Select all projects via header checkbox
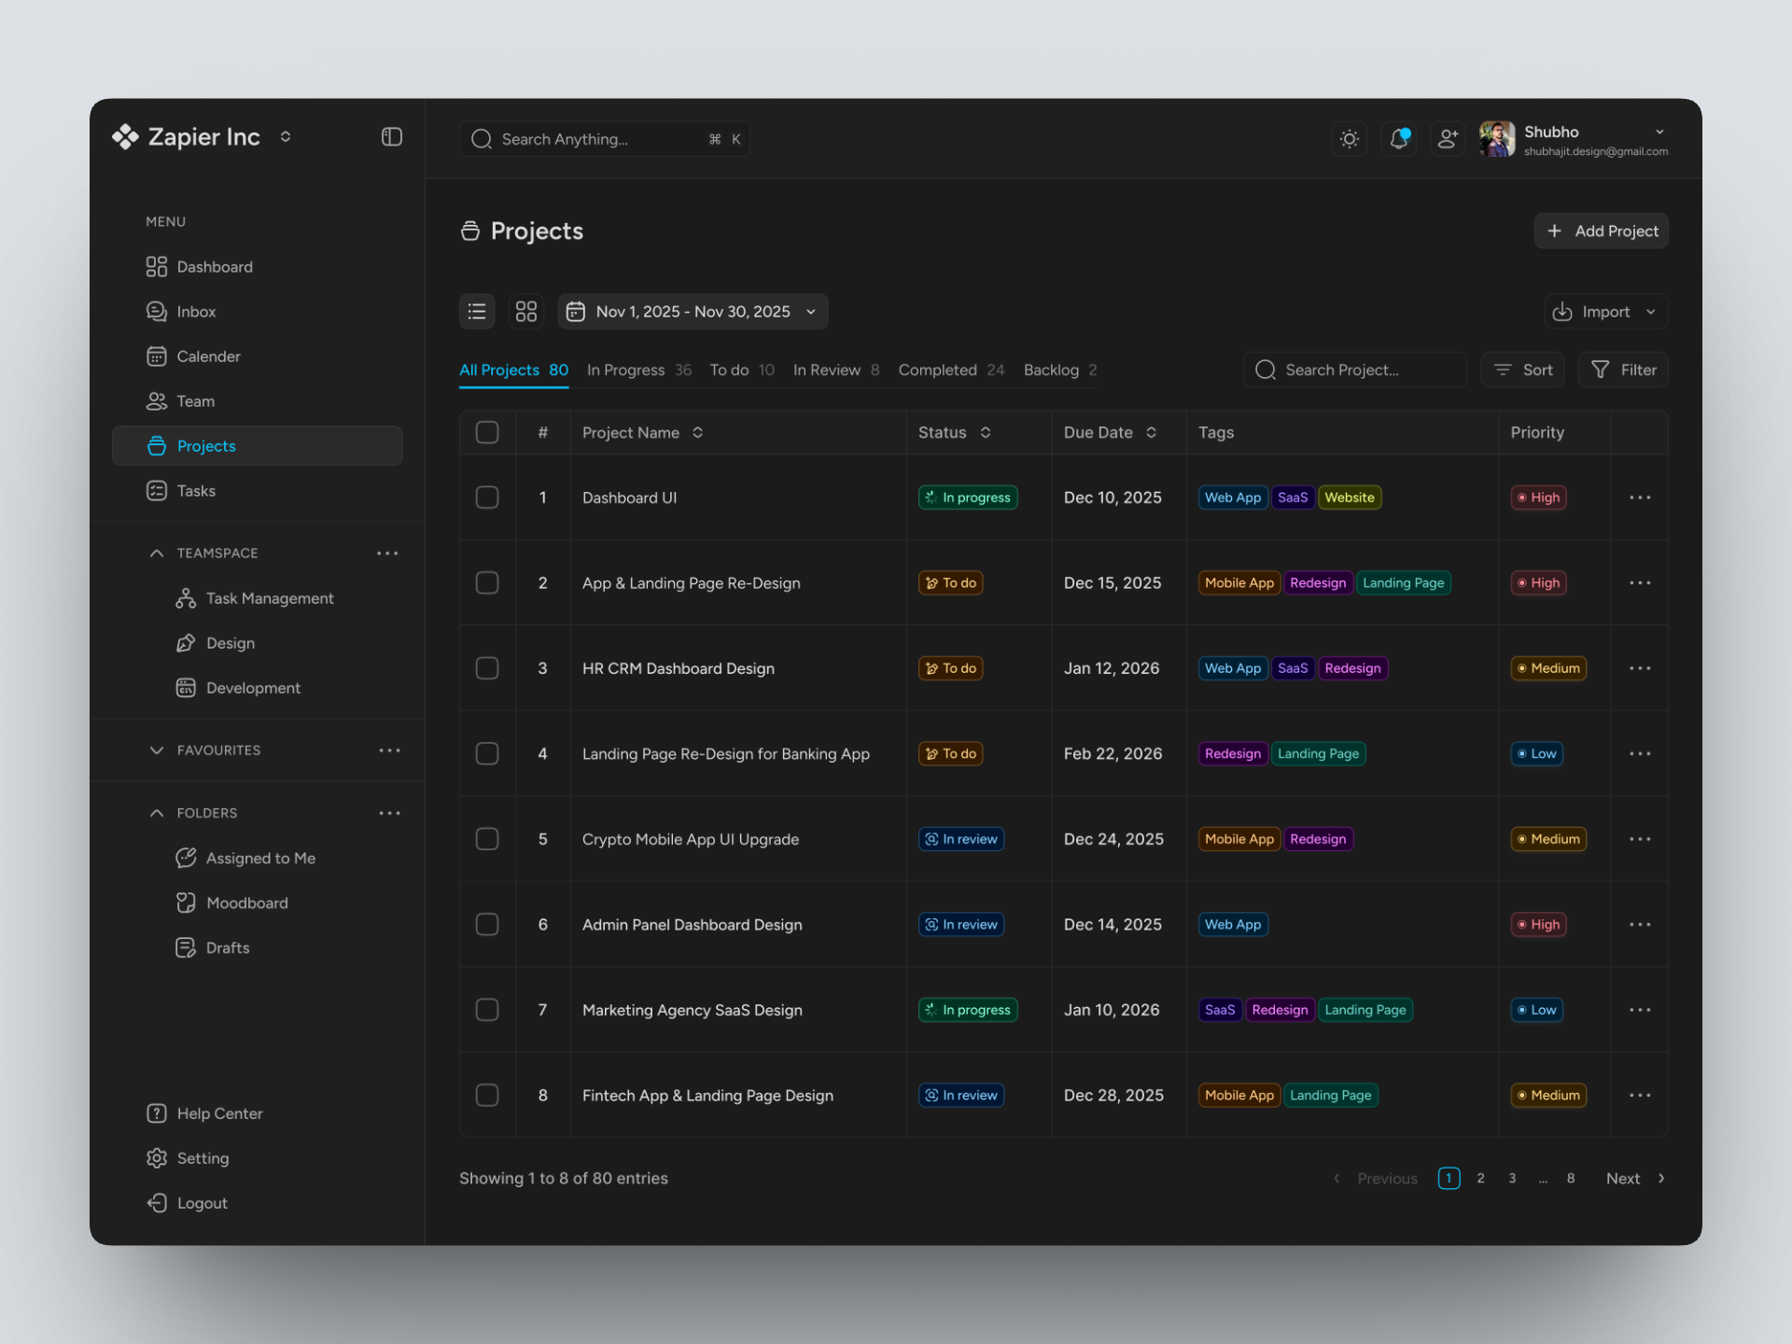The width and height of the screenshot is (1792, 1344). 486,432
